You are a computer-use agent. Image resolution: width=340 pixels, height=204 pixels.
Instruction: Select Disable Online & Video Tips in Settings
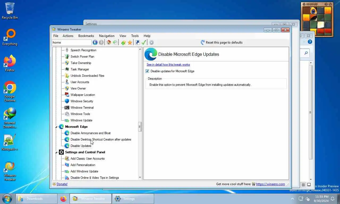click(95, 178)
